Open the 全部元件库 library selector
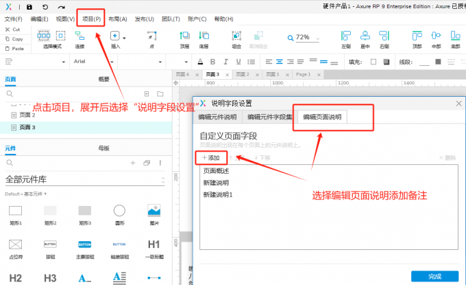This screenshot has width=466, height=285. (85, 179)
